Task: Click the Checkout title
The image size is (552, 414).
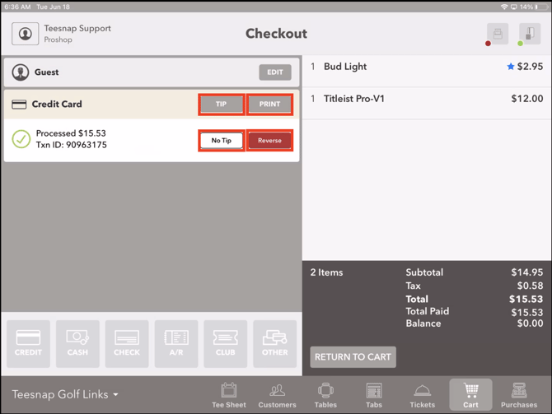Action: pos(276,34)
